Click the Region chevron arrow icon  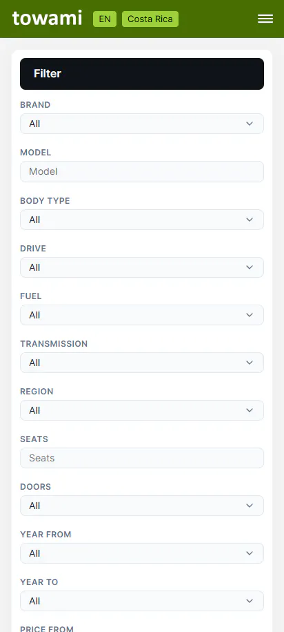coord(250,410)
